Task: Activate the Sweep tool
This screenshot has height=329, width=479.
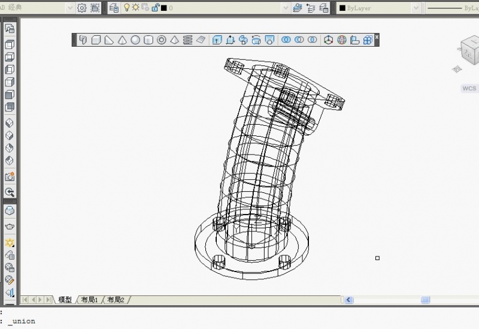Action: (x=243, y=40)
